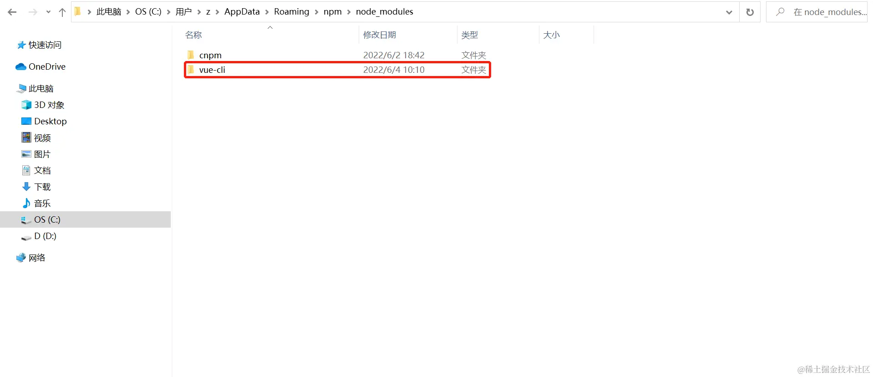The width and height of the screenshot is (873, 377).
Task: Click the 下载 download arrow icon
Action: click(x=26, y=187)
